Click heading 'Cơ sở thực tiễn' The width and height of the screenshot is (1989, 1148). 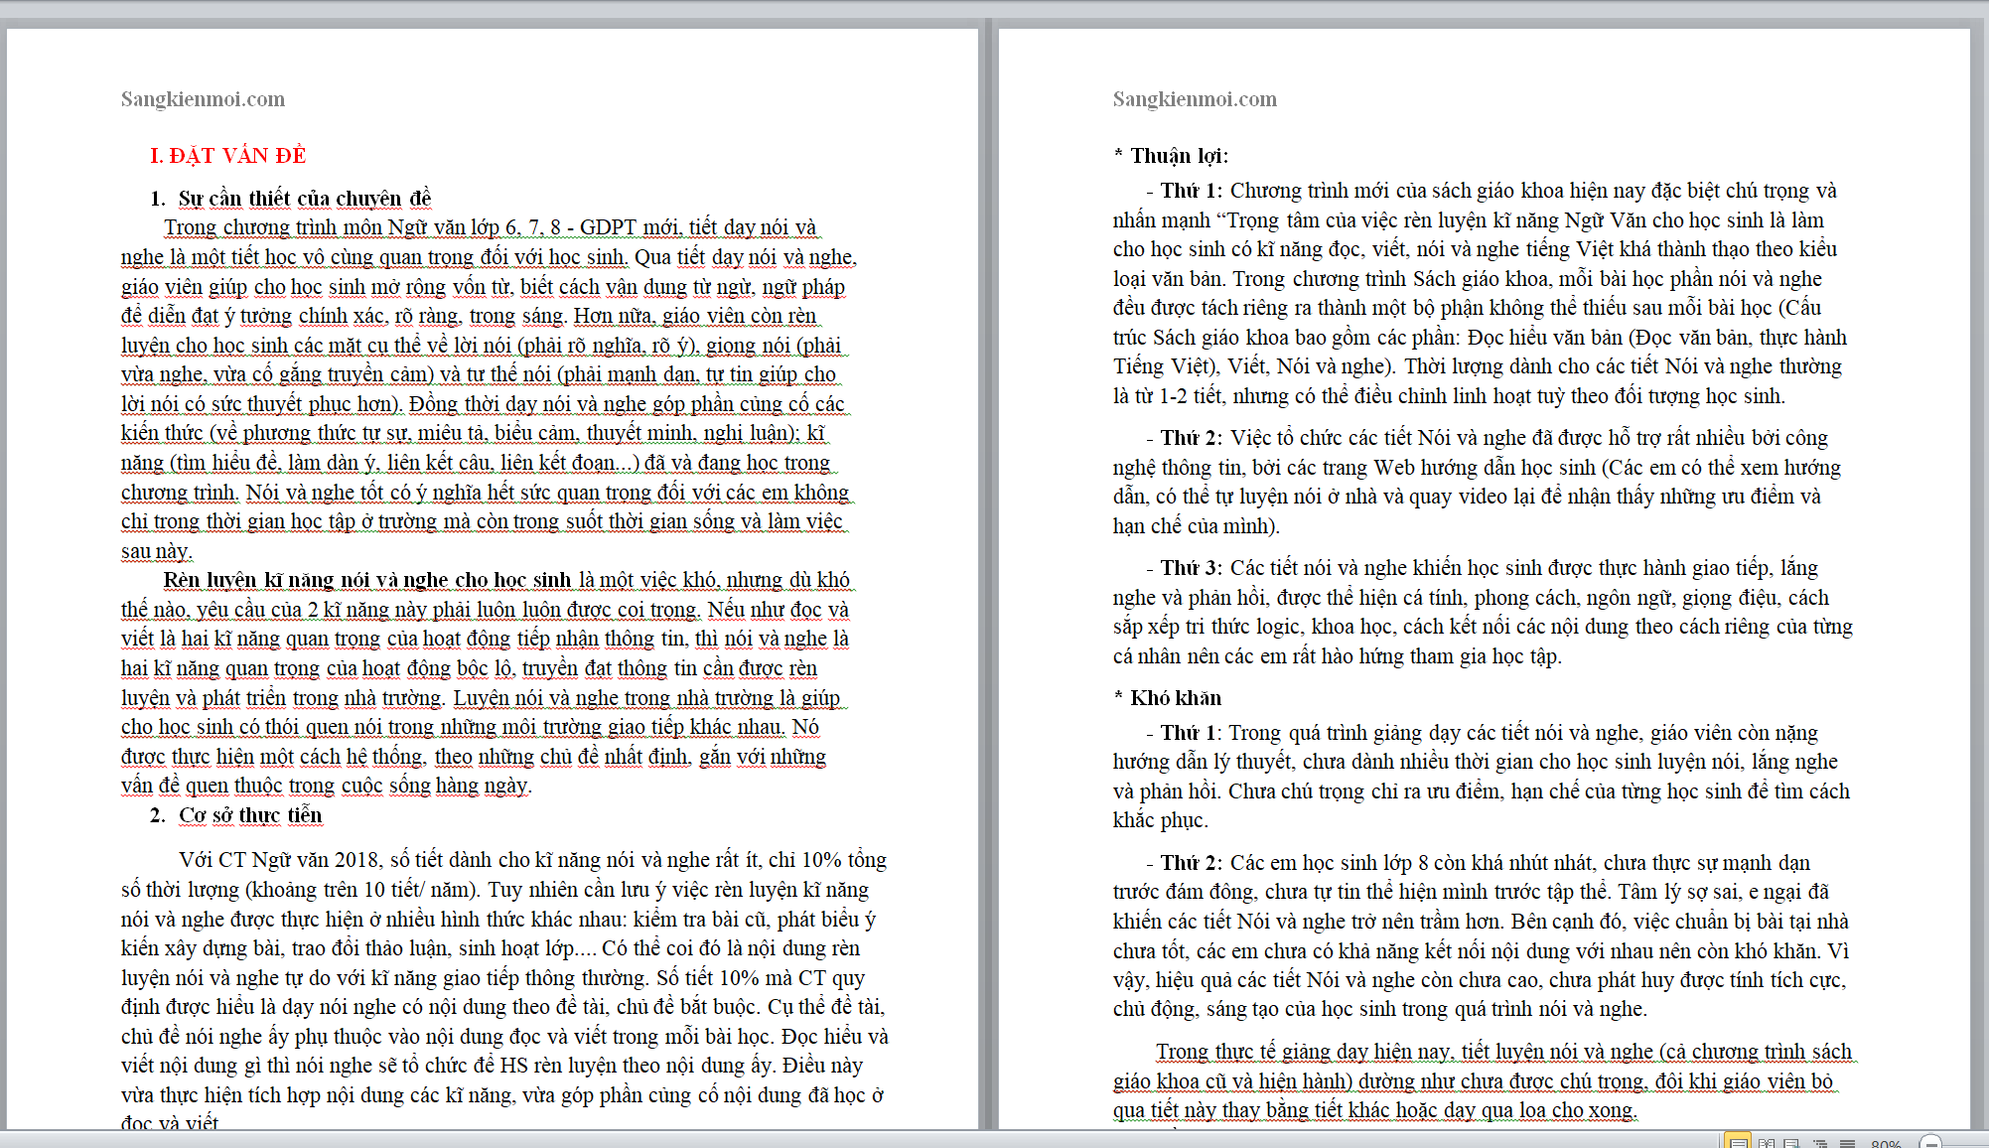(250, 815)
